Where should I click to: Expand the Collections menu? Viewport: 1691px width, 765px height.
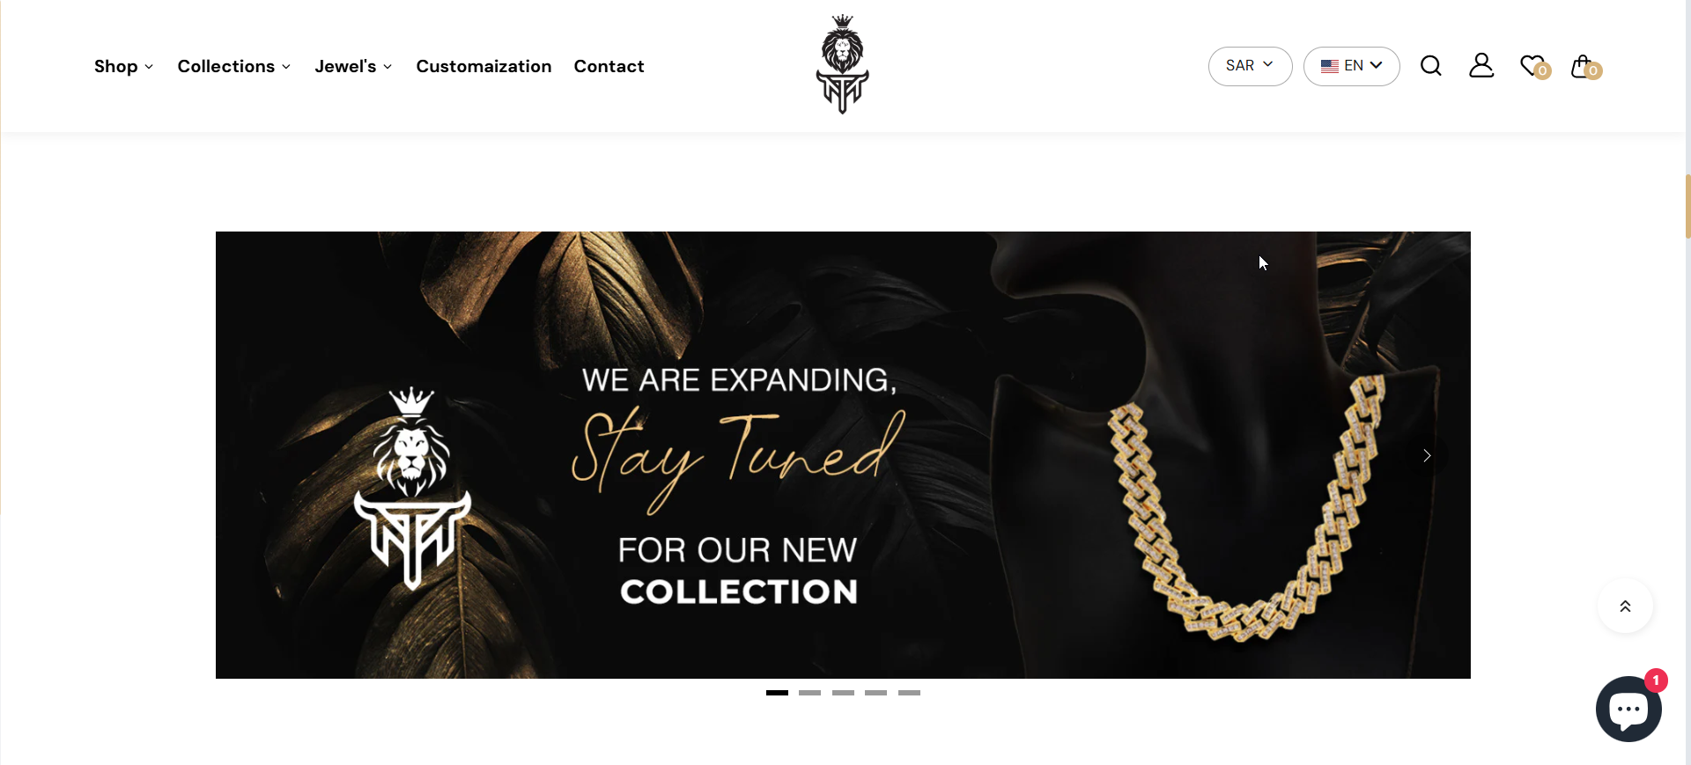coord(234,66)
